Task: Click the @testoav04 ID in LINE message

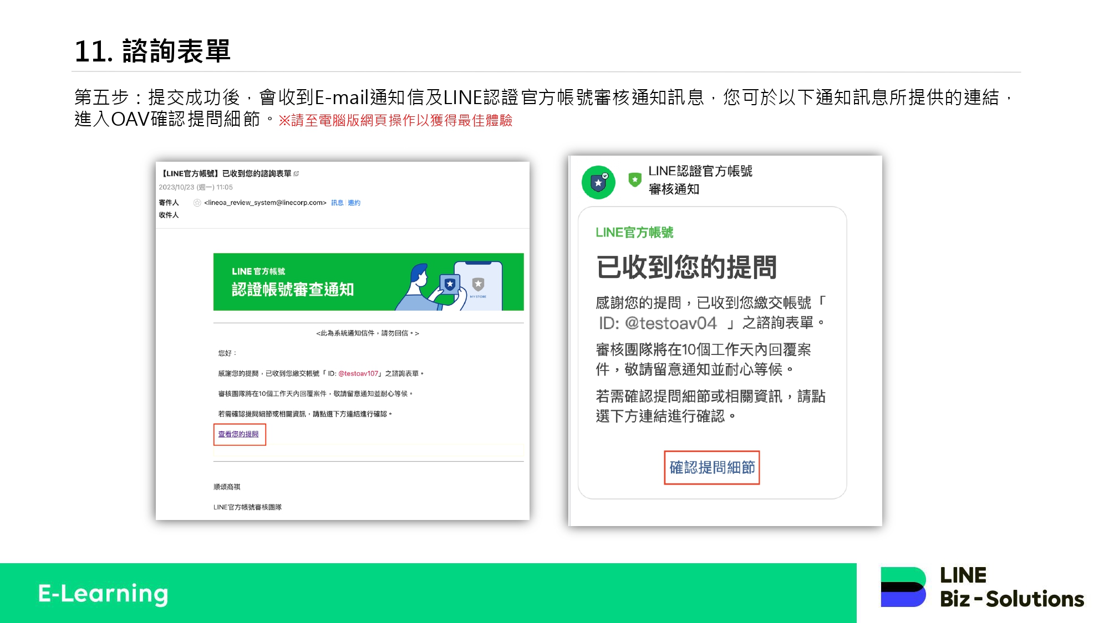Action: (670, 323)
